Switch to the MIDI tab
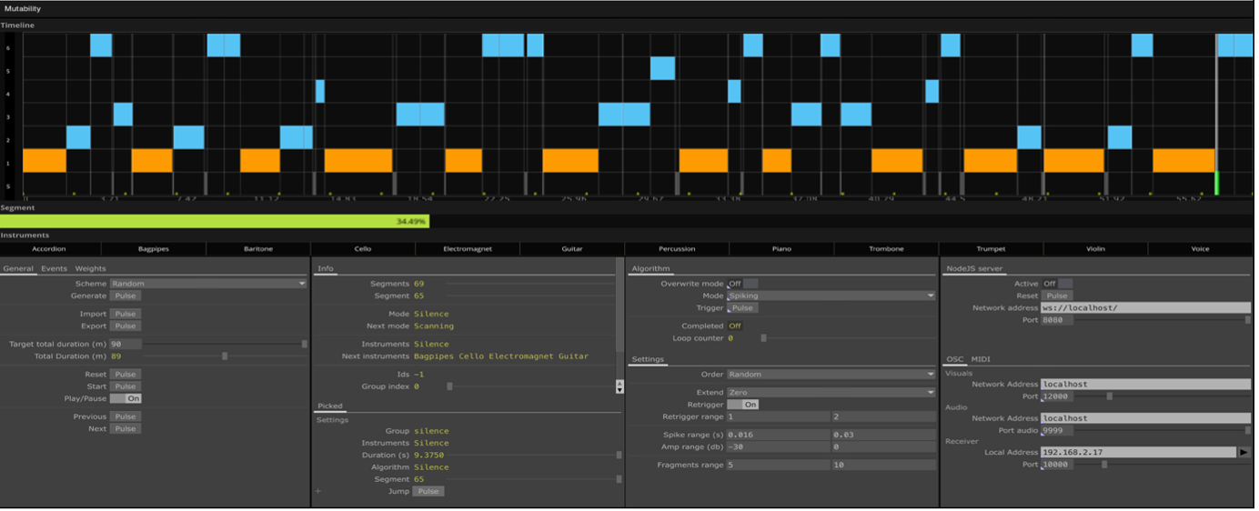The width and height of the screenshot is (1259, 511). coord(981,359)
